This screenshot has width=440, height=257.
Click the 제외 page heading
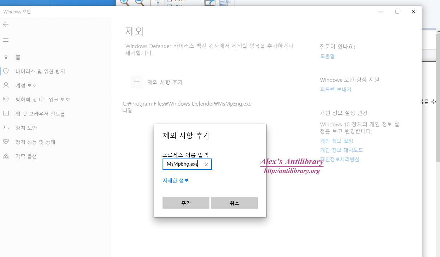coord(135,31)
